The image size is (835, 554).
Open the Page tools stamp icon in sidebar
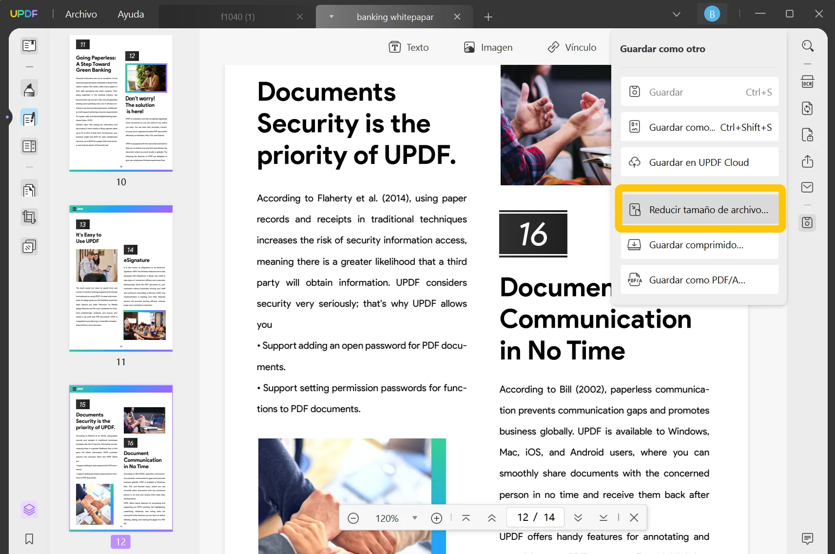click(x=29, y=247)
